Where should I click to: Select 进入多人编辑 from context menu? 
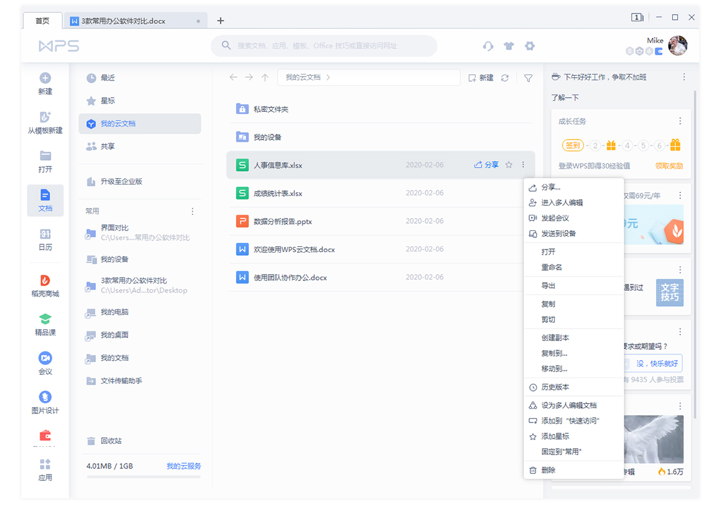coord(574,203)
